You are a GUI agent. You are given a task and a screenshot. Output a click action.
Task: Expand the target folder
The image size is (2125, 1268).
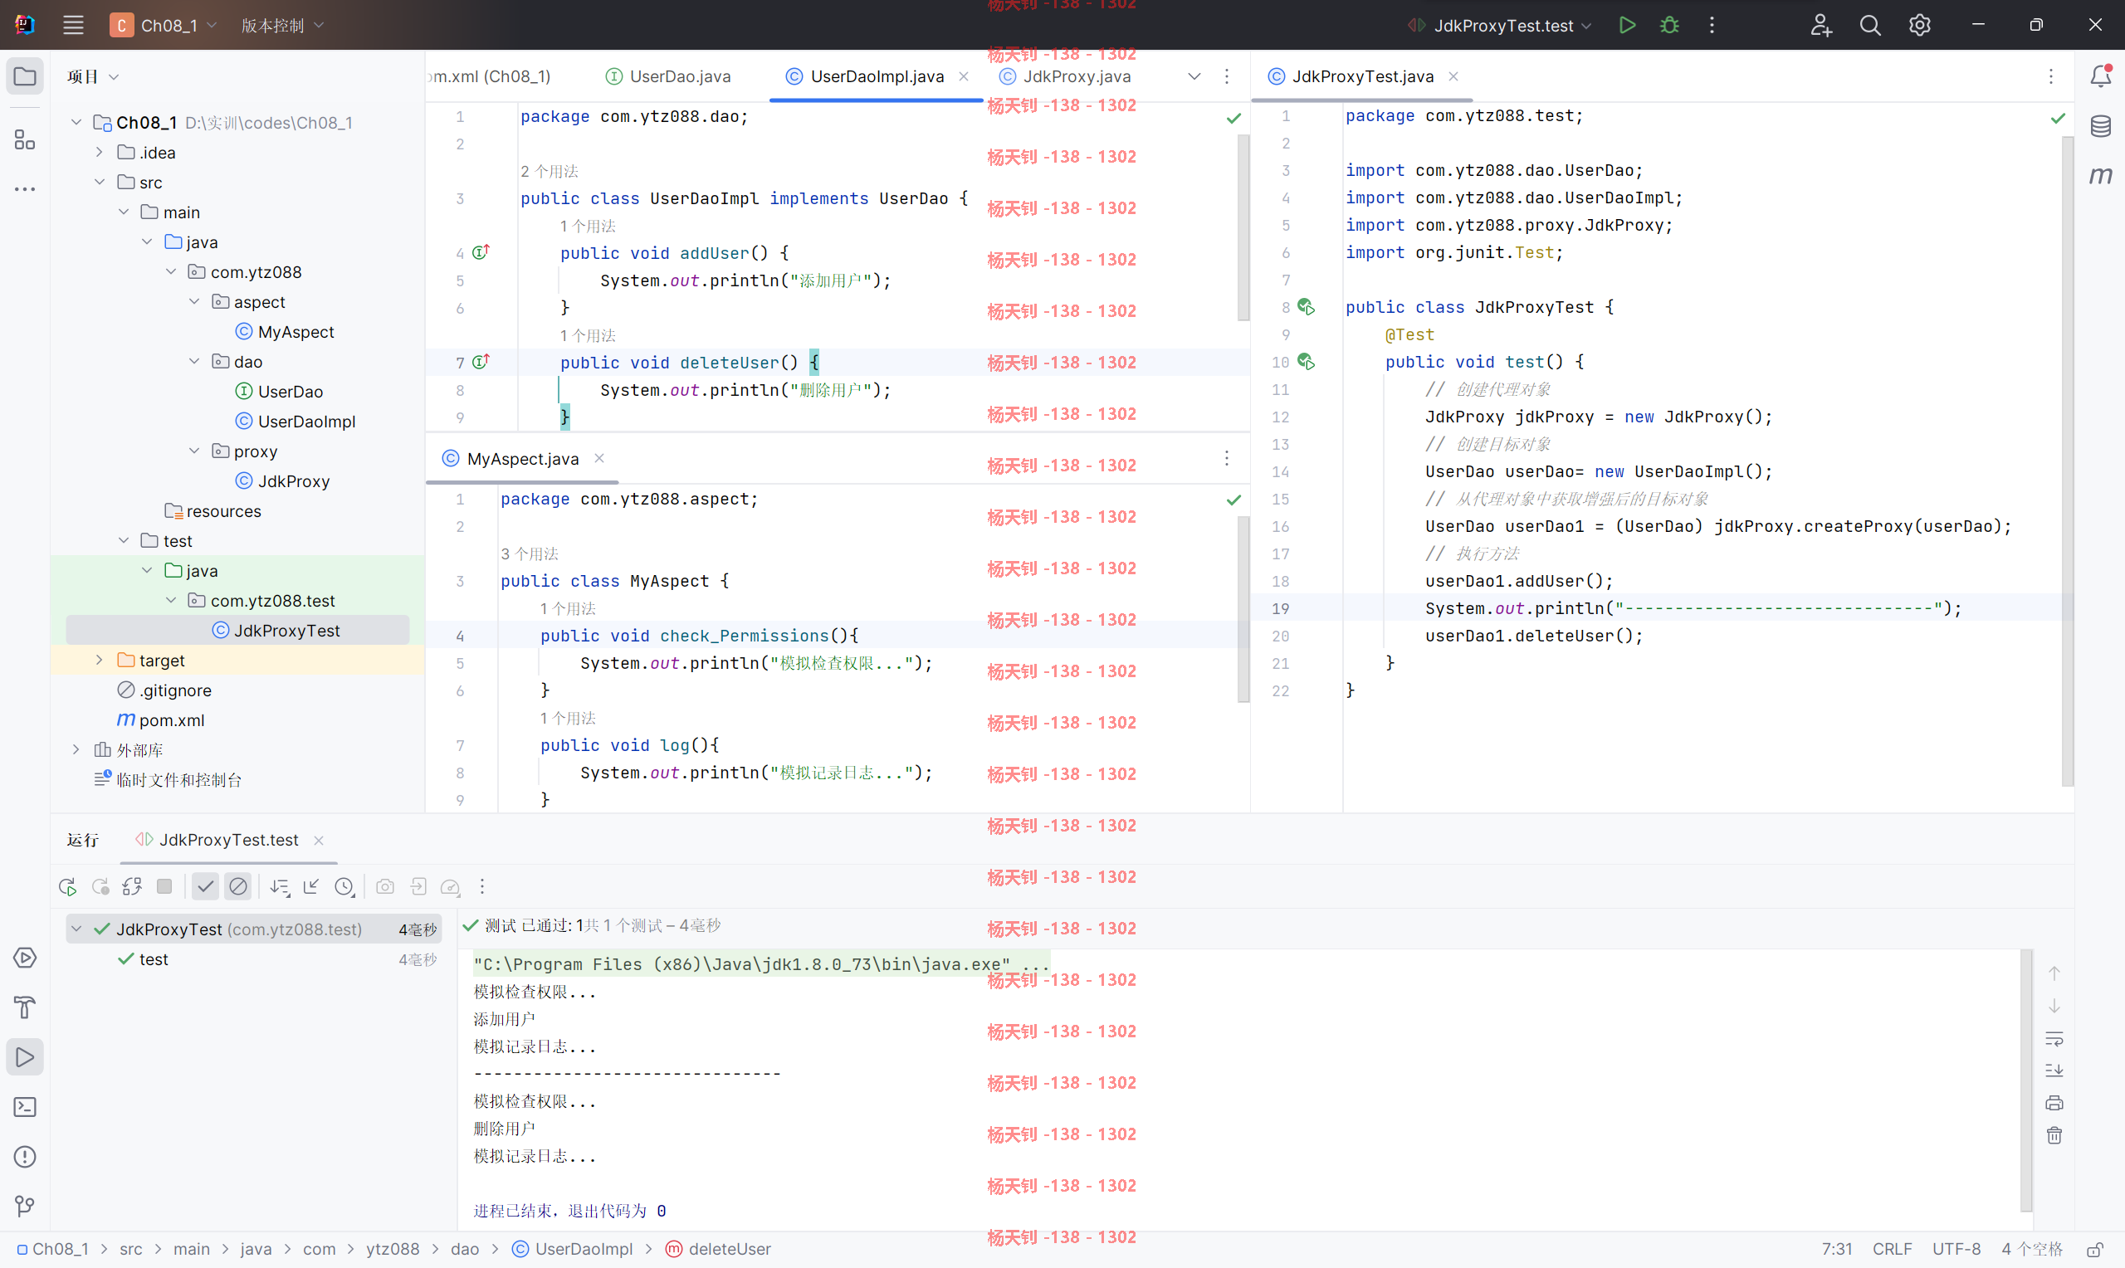99,660
